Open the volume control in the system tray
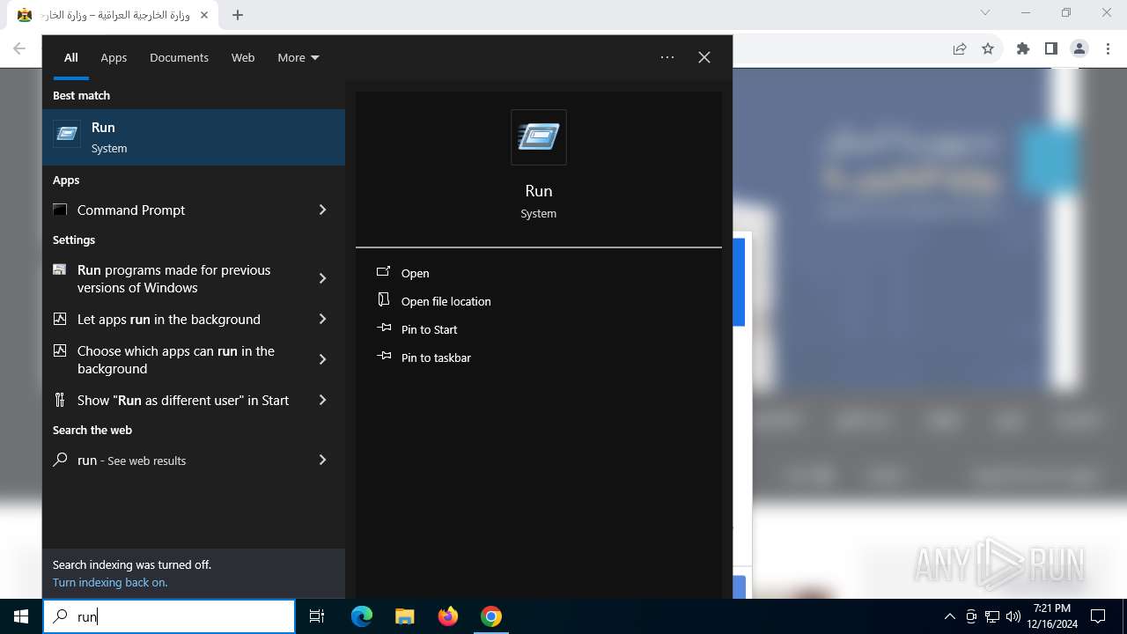The width and height of the screenshot is (1127, 634). 1013,616
